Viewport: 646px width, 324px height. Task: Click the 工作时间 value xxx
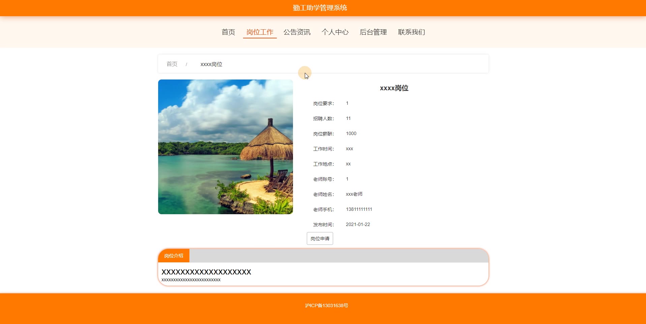(349, 149)
